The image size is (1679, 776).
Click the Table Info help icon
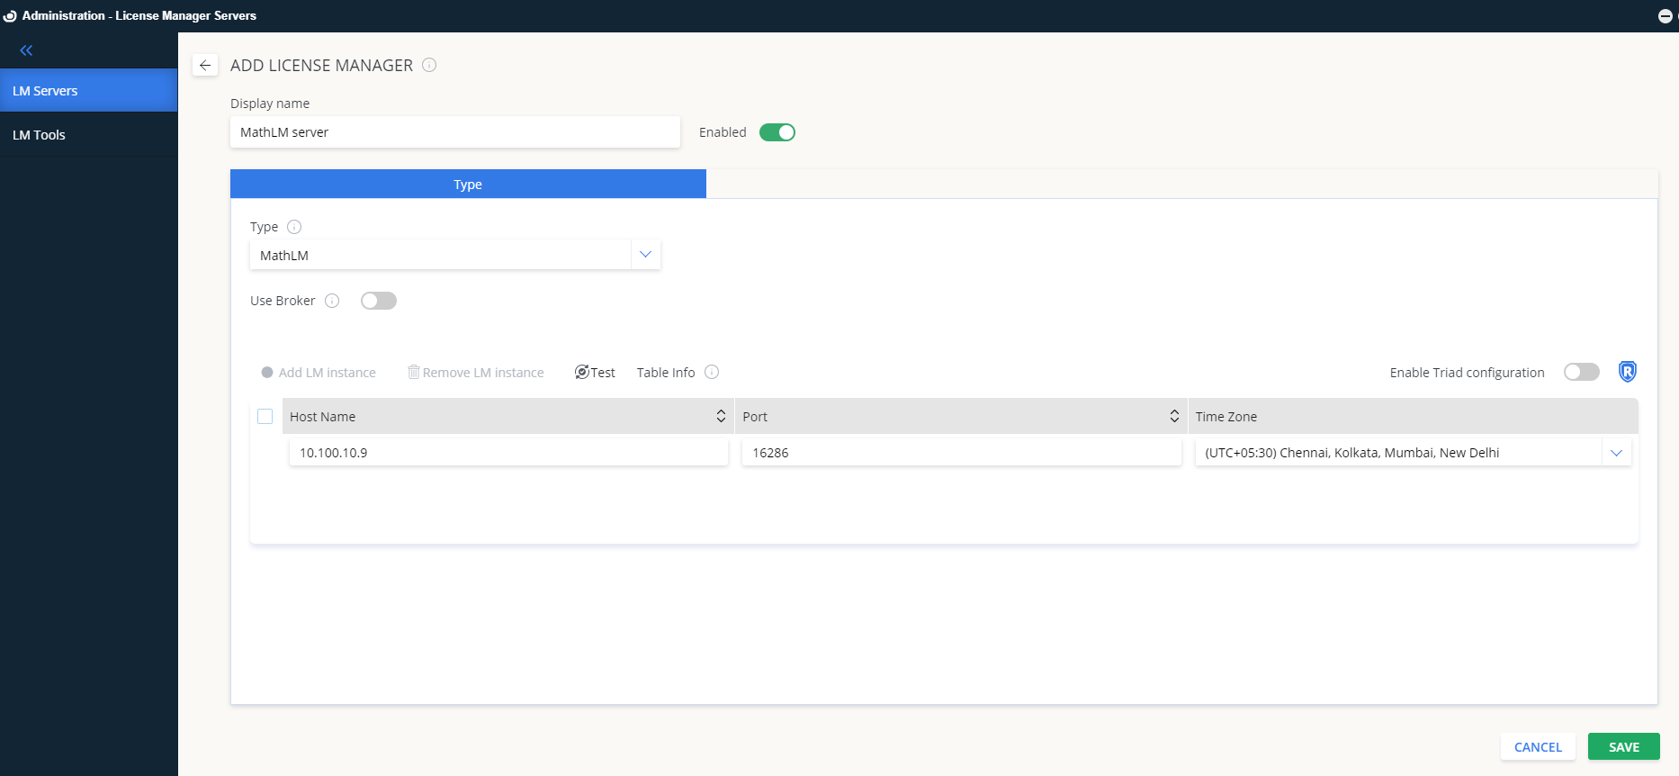(x=712, y=372)
